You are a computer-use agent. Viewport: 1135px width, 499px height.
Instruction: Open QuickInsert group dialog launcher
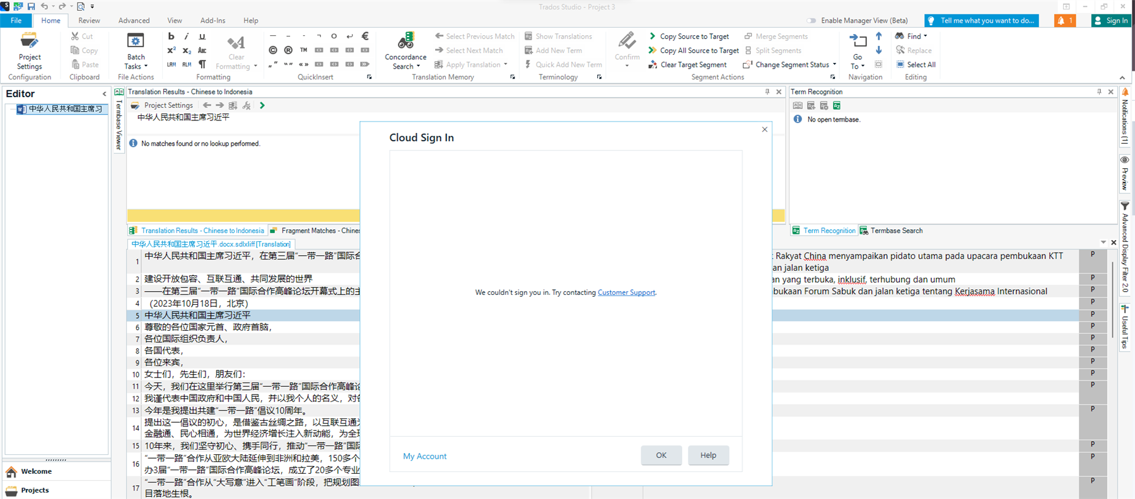370,77
